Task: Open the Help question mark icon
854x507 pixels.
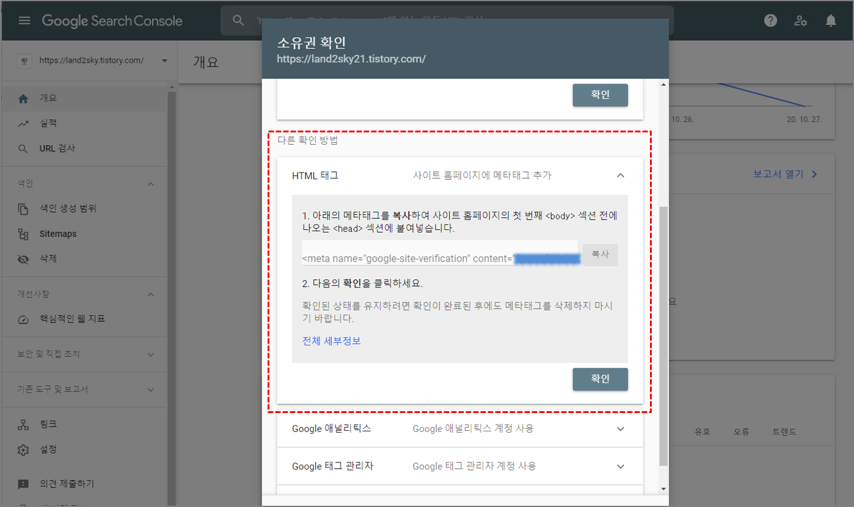Action: pyautogui.click(x=771, y=21)
